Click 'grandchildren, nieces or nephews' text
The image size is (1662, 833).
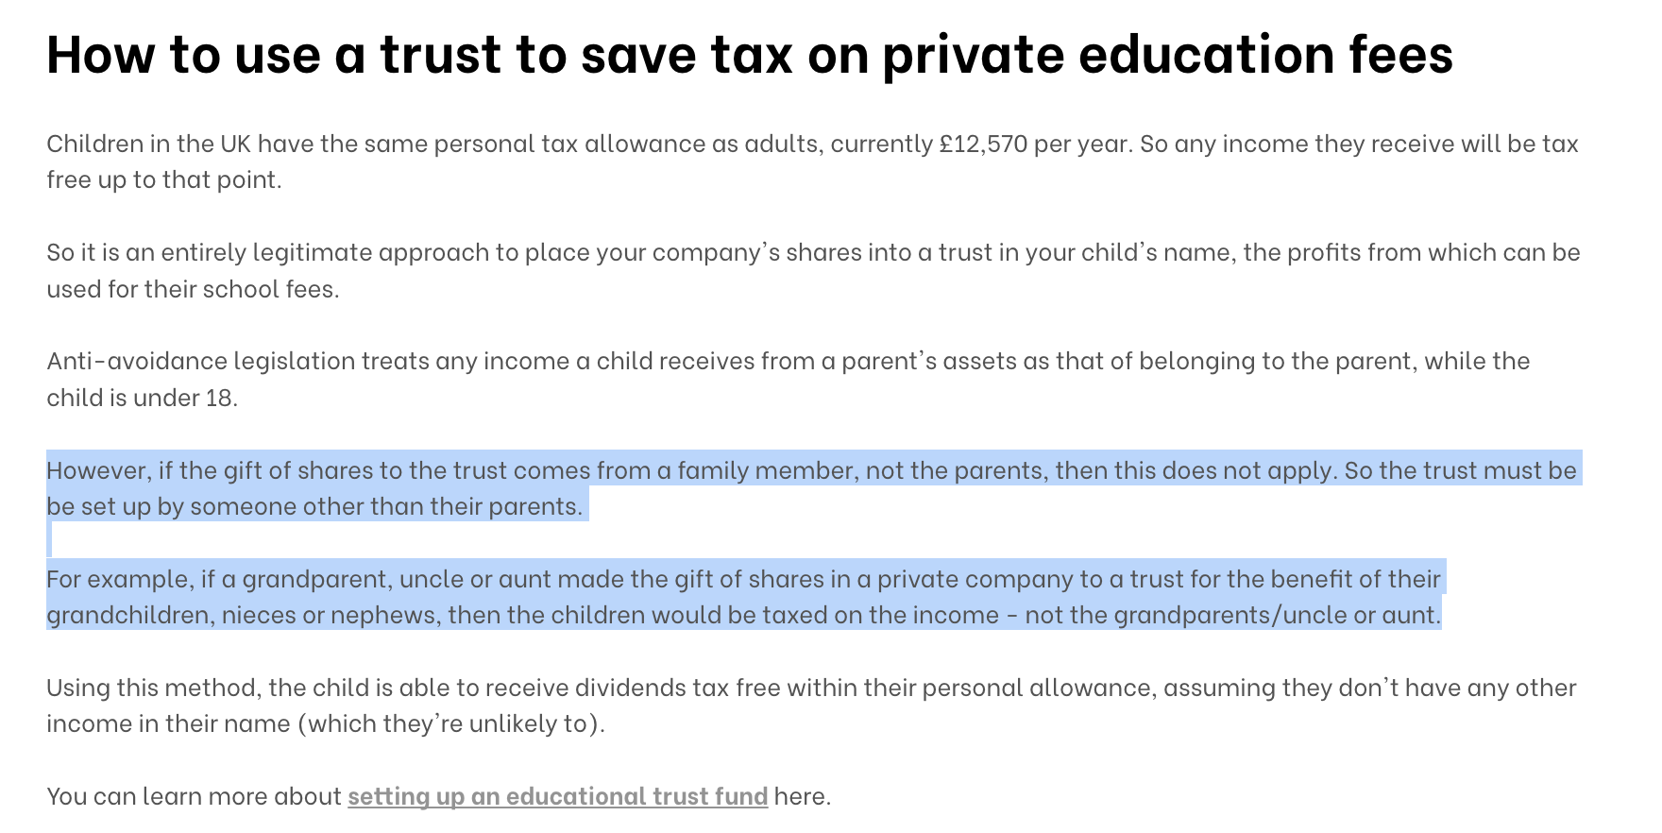coord(242,615)
